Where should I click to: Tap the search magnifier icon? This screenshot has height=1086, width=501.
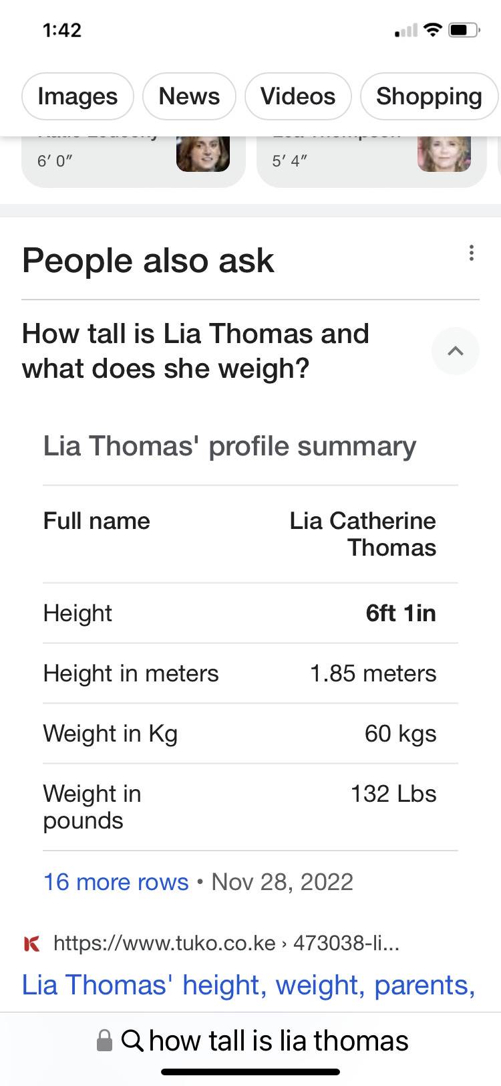(x=132, y=1040)
